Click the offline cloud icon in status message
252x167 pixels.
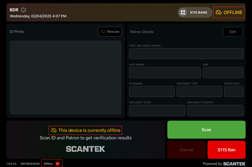pyautogui.click(x=54, y=130)
